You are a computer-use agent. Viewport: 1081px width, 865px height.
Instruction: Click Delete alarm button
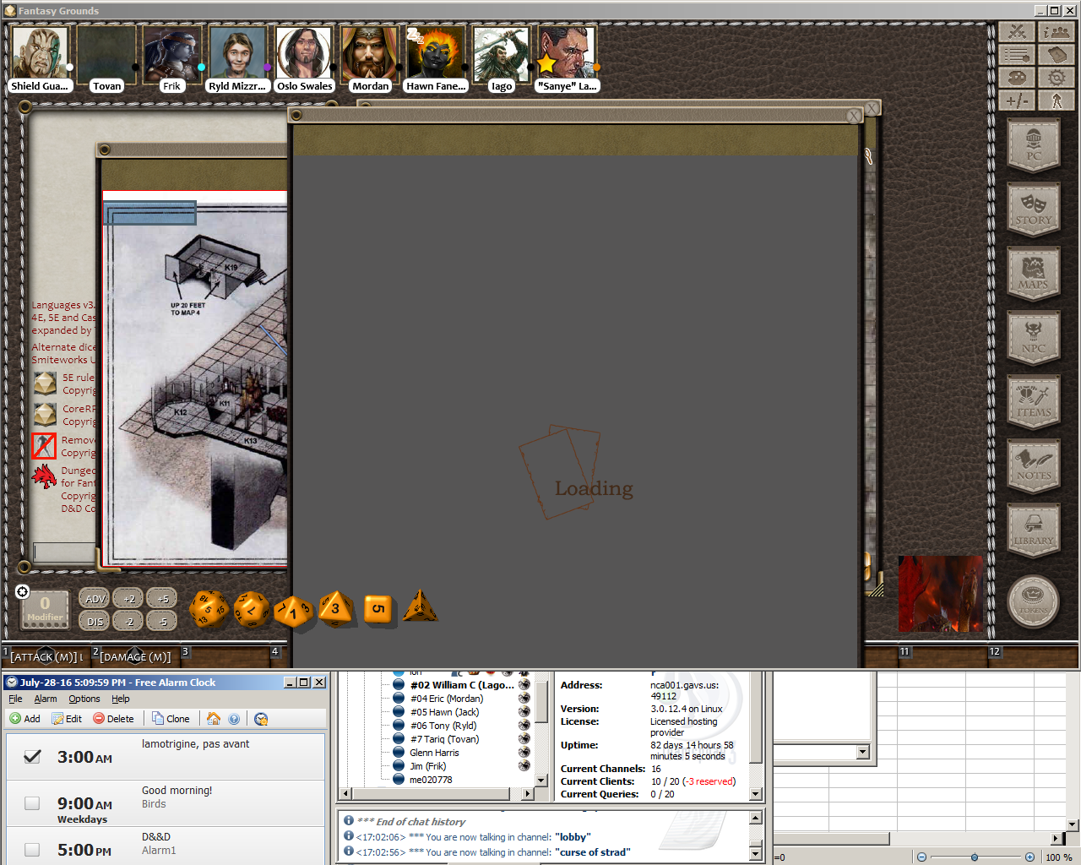113,719
